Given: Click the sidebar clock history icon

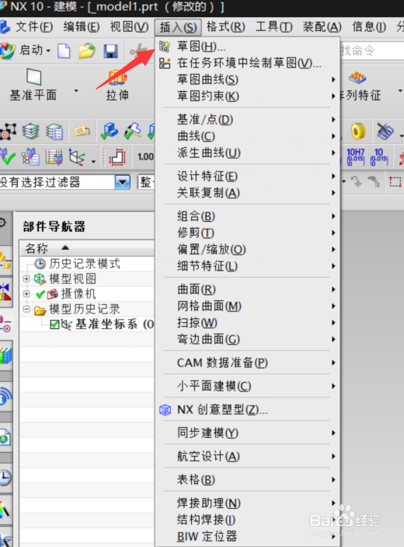Looking at the screenshot, I should click(5, 477).
